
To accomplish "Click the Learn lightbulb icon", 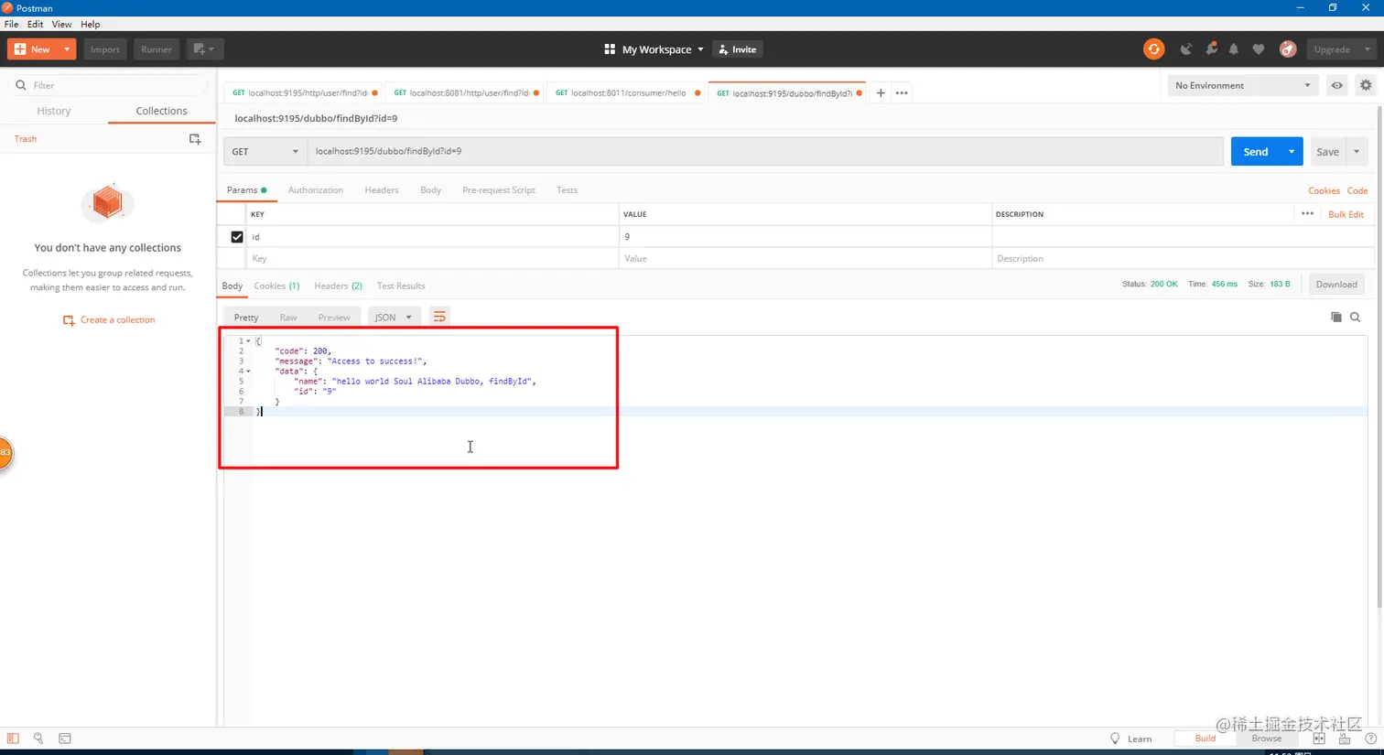I will 1115,739.
